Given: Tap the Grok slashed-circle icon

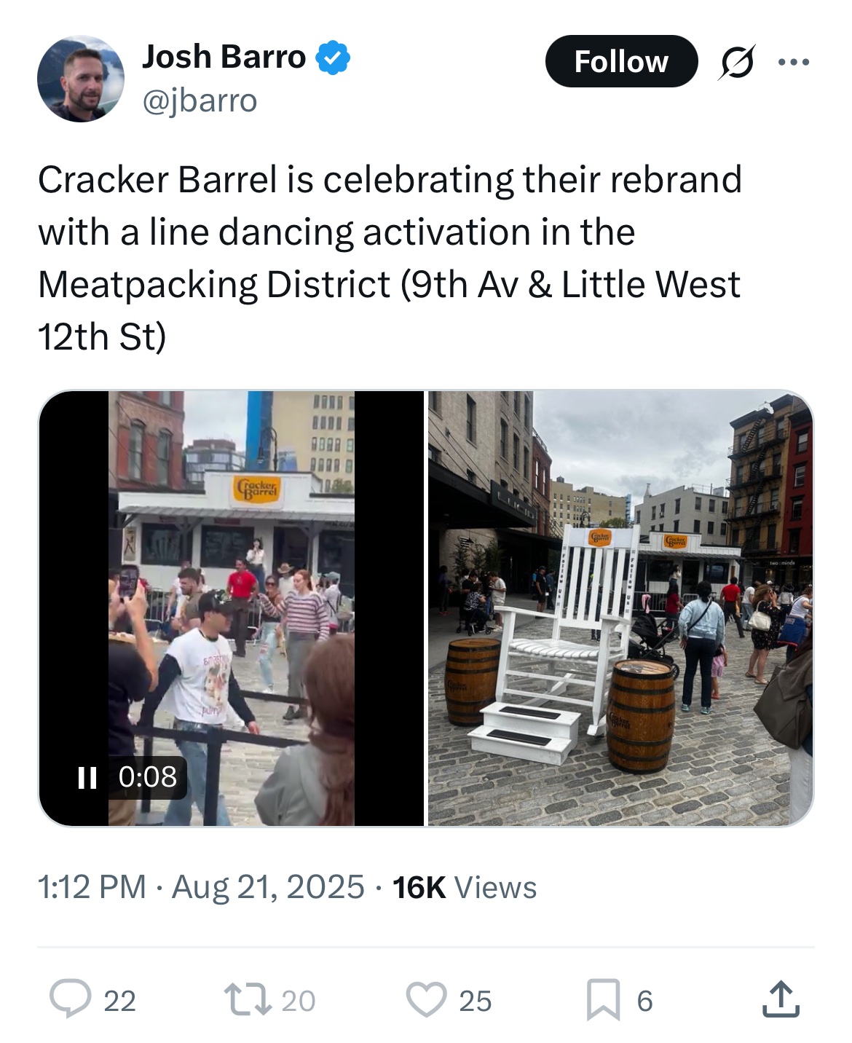Looking at the screenshot, I should coord(736,62).
